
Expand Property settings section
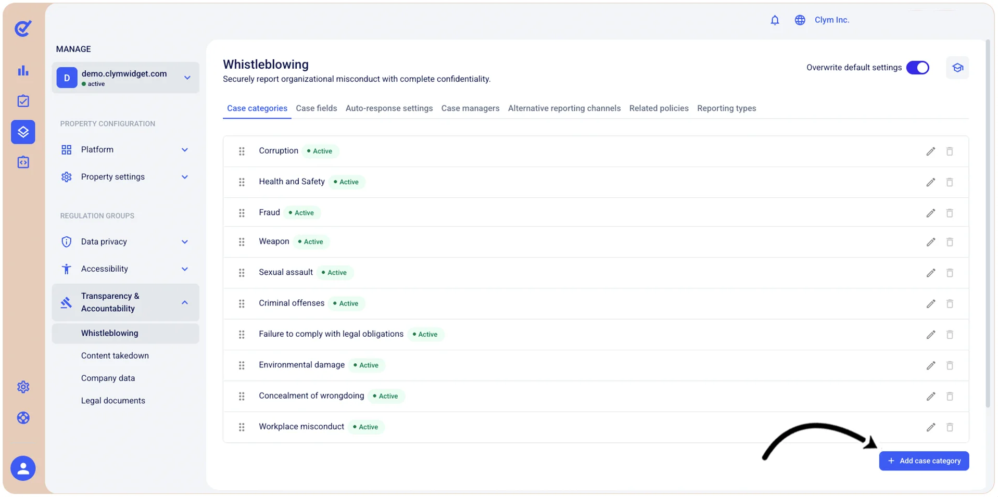[x=125, y=177]
